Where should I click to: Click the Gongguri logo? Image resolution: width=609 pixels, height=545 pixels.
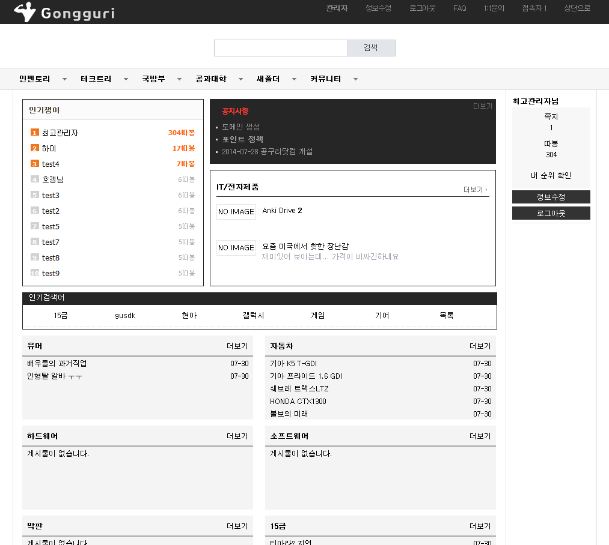64,12
